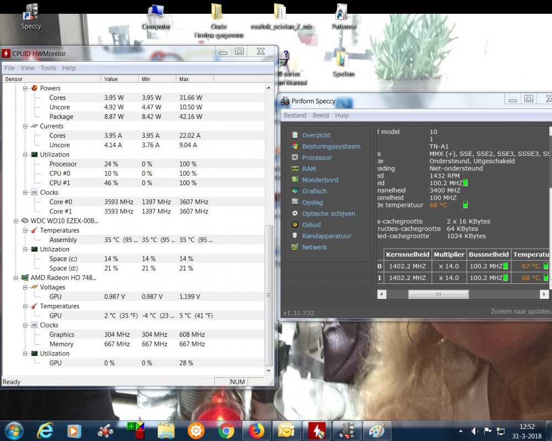
Task: Open the Beeld menu in Speccy
Action: click(x=320, y=115)
